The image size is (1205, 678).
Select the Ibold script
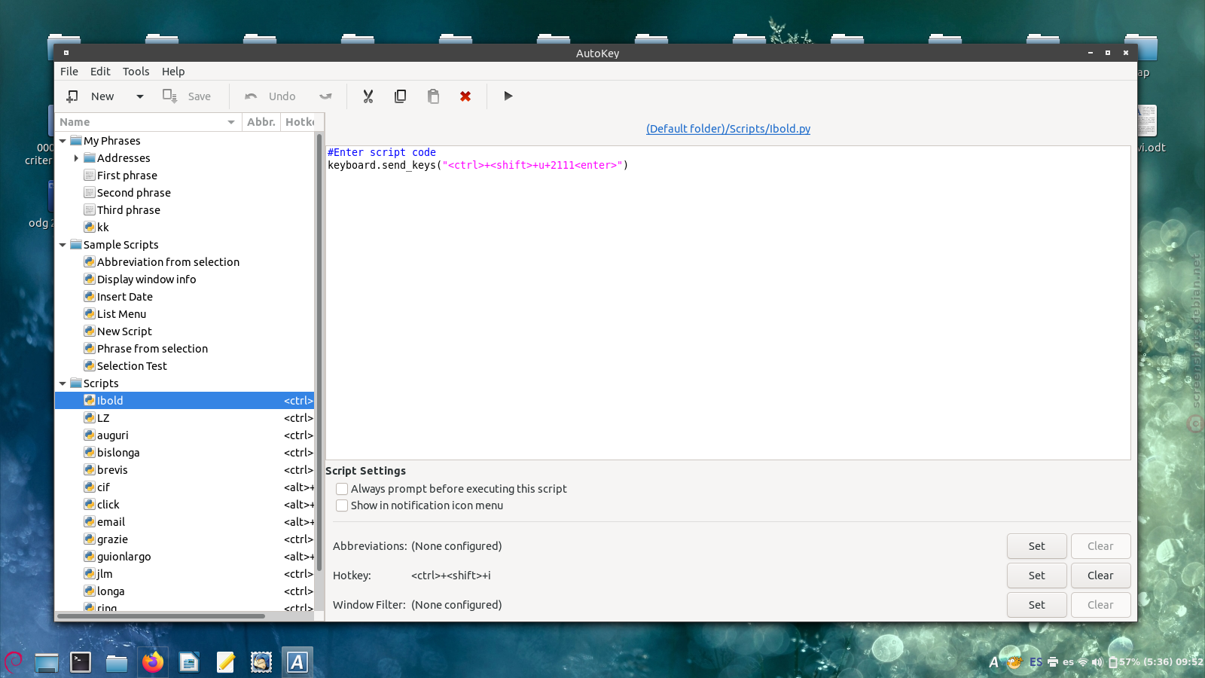pyautogui.click(x=185, y=401)
